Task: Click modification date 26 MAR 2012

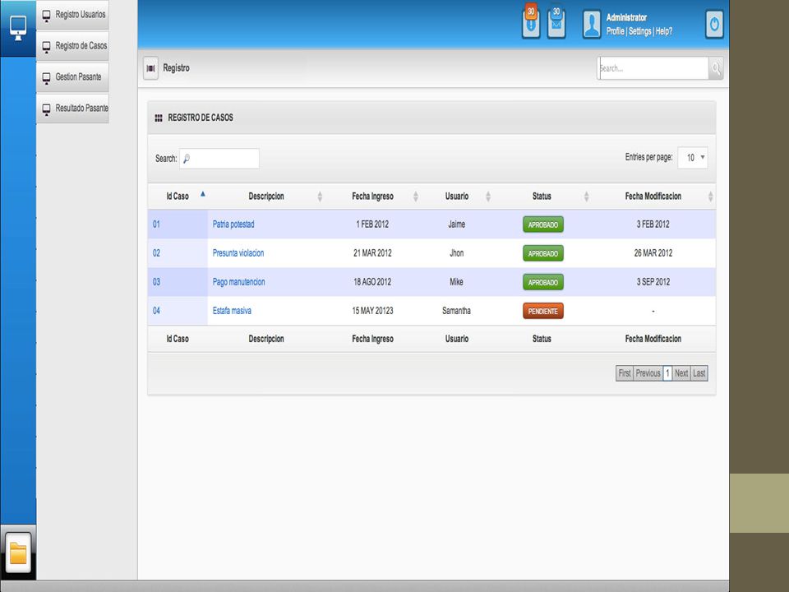Action: coord(653,253)
